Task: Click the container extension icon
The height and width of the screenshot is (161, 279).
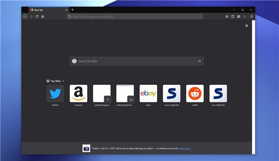Action: point(239,17)
